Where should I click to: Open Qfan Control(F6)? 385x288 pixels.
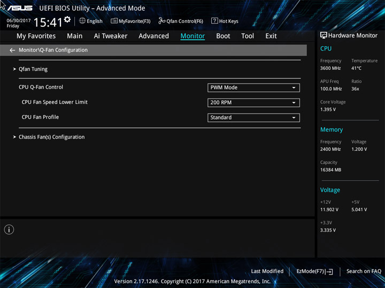coord(181,21)
